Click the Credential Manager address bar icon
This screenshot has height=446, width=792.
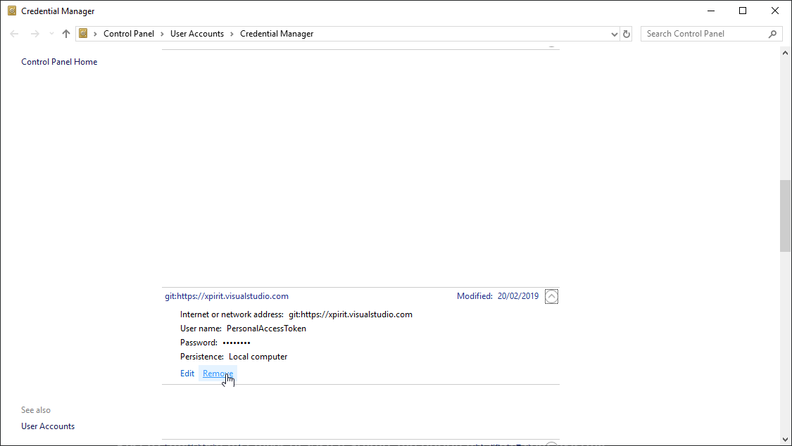[83, 33]
